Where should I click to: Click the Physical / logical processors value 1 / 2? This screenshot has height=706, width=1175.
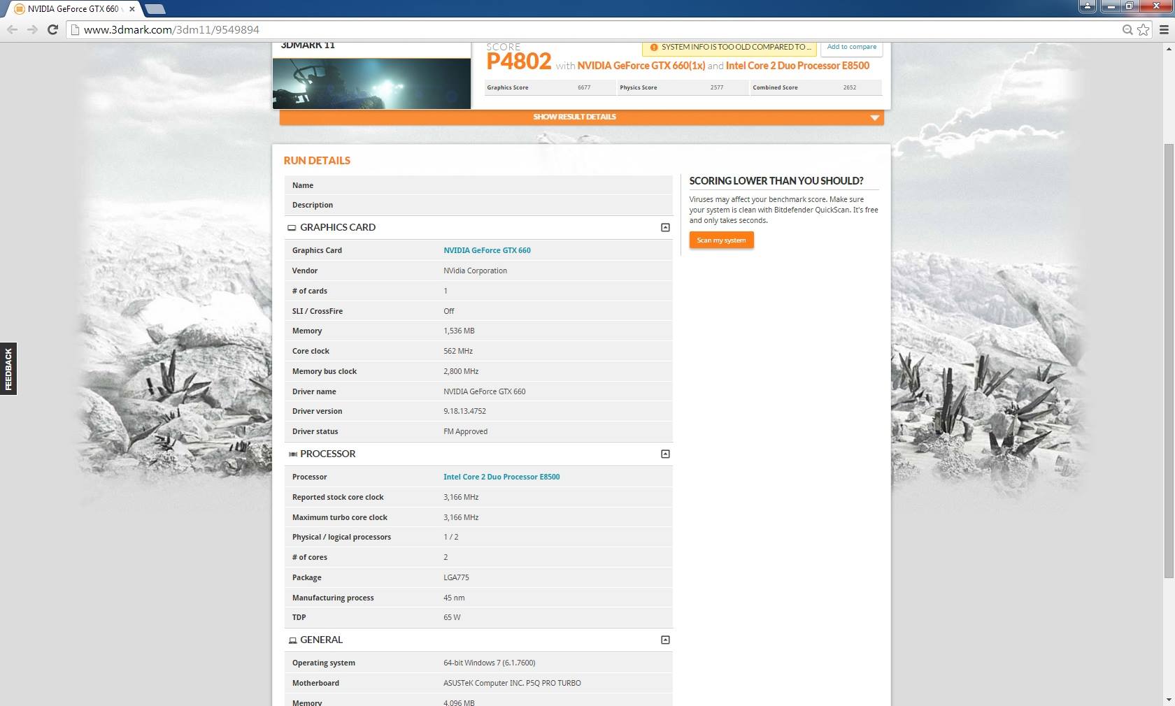coord(451,537)
